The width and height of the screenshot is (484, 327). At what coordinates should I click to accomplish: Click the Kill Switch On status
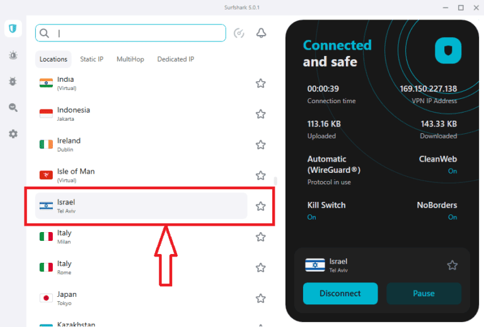pos(311,218)
